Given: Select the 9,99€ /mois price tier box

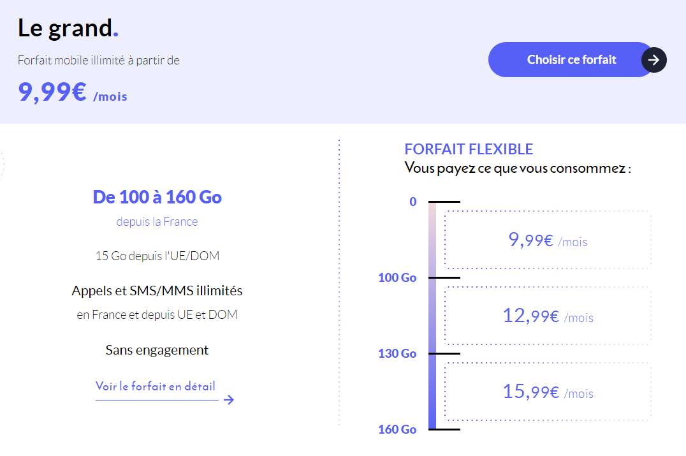Looking at the screenshot, I should 547,240.
